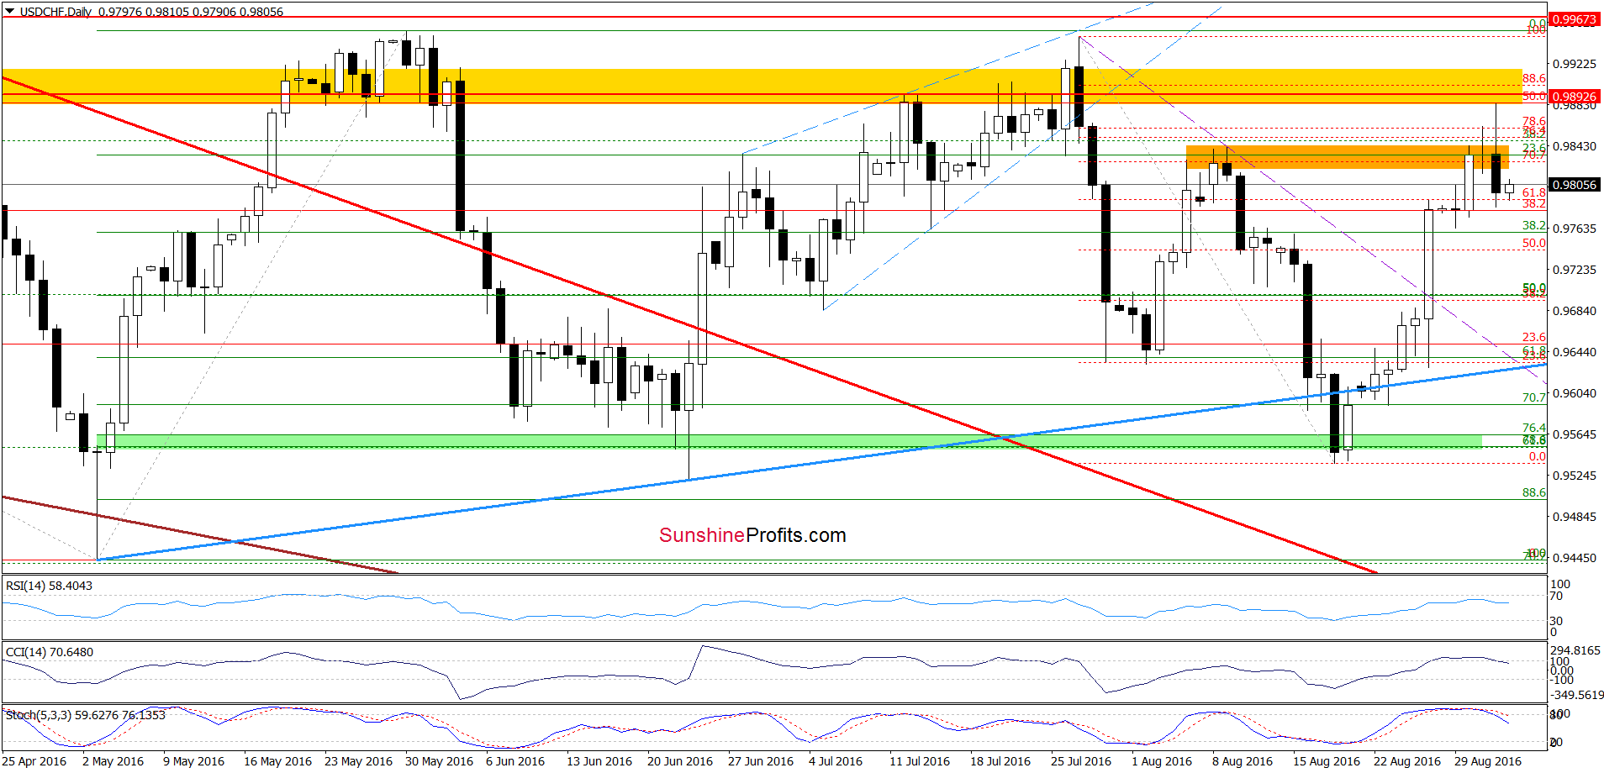The image size is (1604, 773).
Task: Click the 13 Jun 2016 date label
Action: [x=599, y=761]
